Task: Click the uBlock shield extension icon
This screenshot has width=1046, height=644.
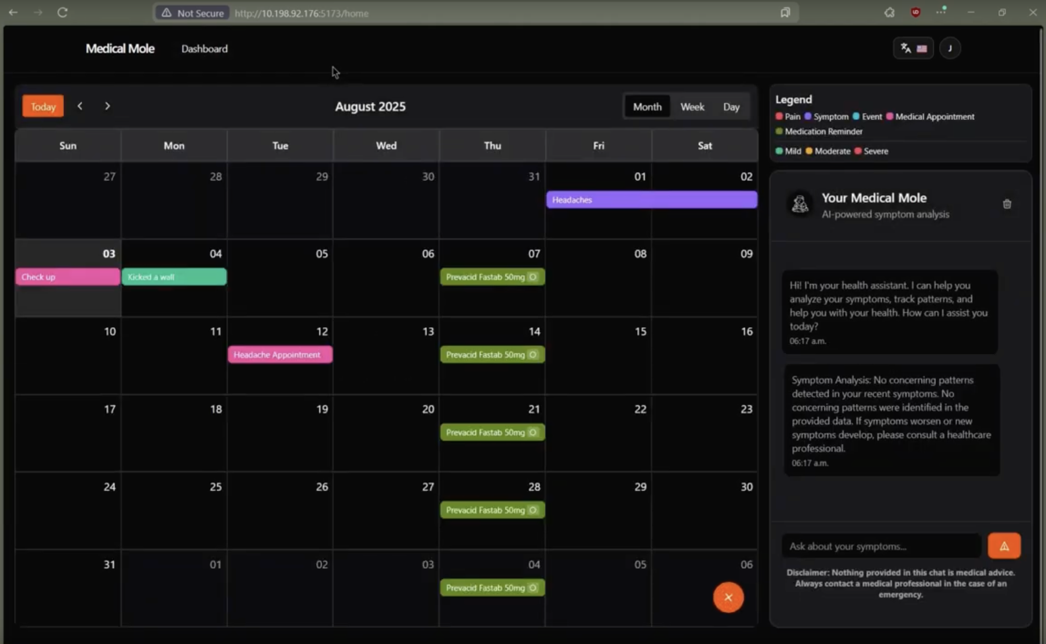Action: coord(915,13)
